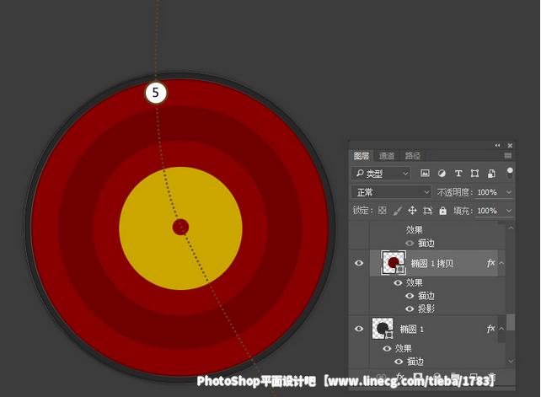
Task: Enable the pixel layer filter icon
Action: (425, 174)
